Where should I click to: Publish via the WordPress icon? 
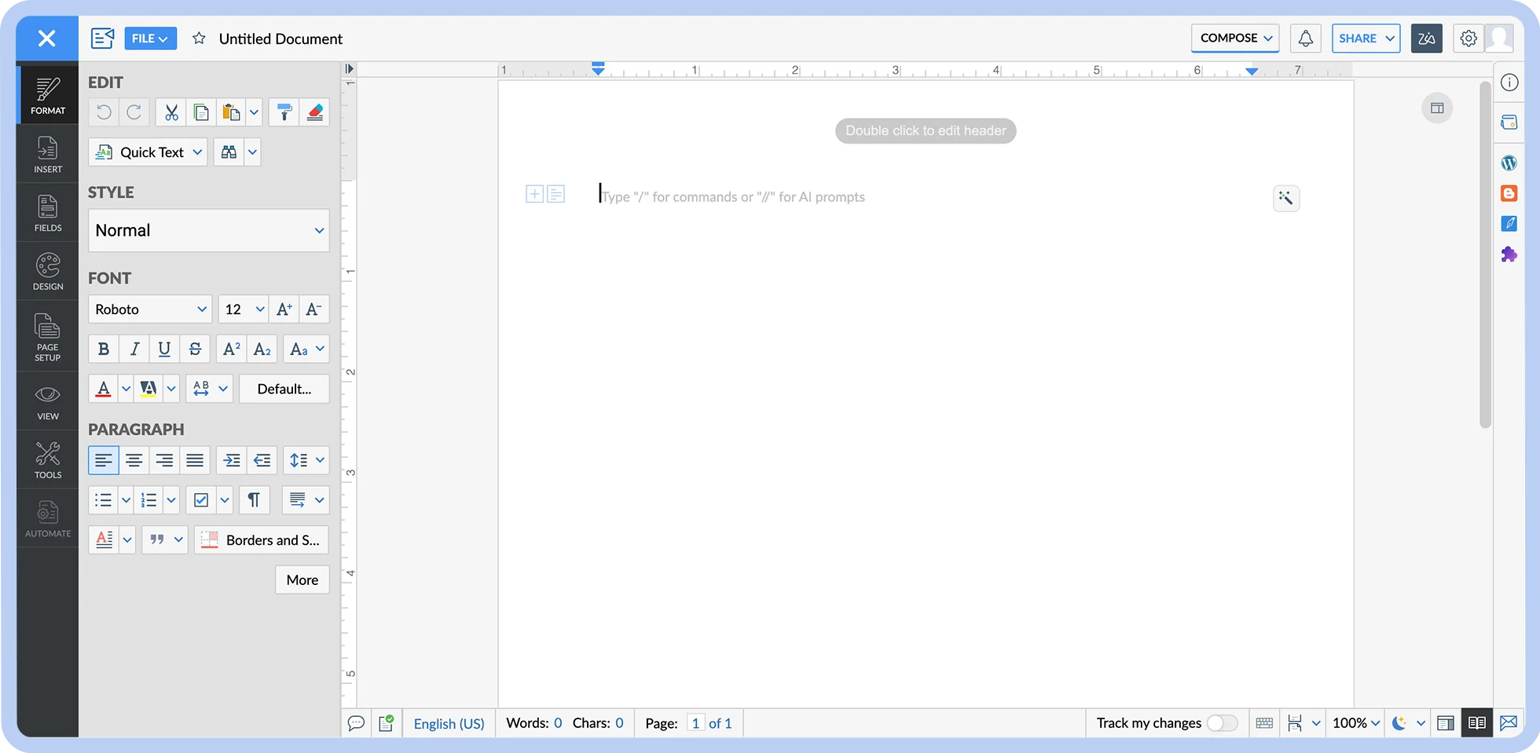tap(1509, 163)
